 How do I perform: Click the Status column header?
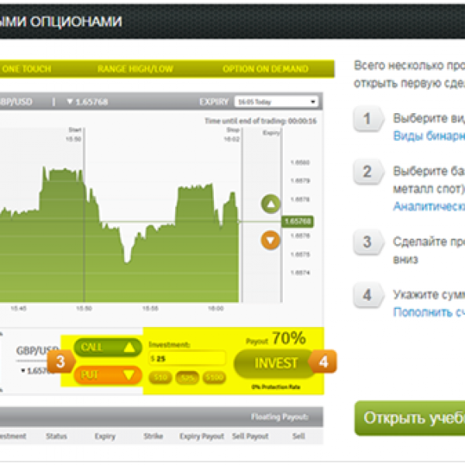(x=57, y=436)
